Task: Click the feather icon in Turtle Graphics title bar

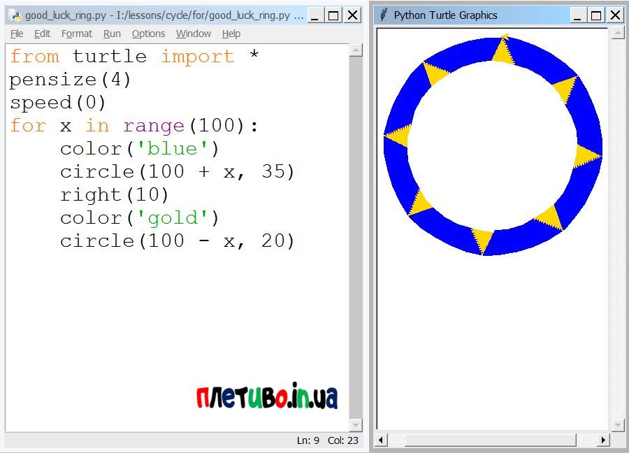Action: [x=384, y=15]
